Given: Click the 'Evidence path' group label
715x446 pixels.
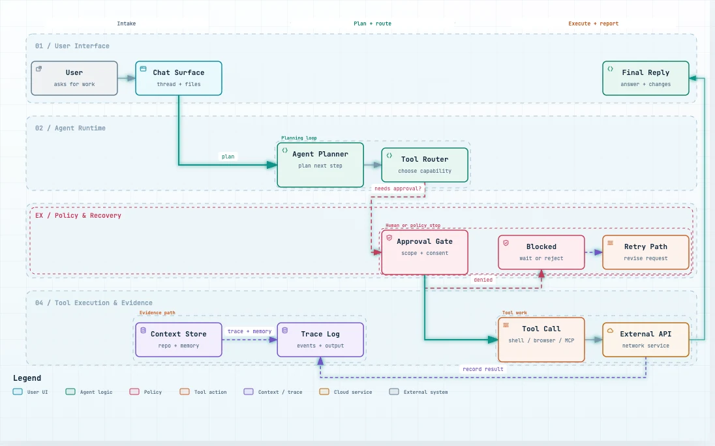Looking at the screenshot, I should pyautogui.click(x=157, y=312).
